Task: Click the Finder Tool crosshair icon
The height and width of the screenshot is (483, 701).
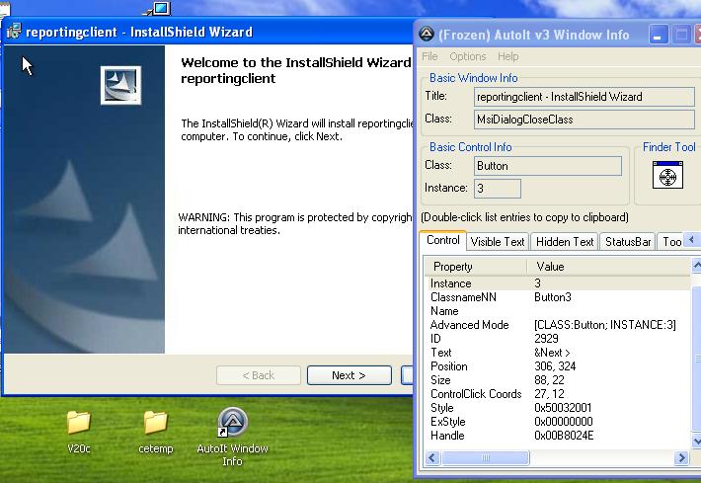Action: click(x=667, y=175)
